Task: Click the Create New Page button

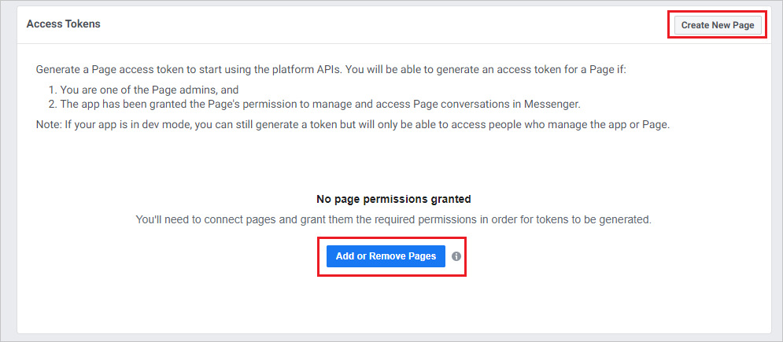Action: click(717, 25)
